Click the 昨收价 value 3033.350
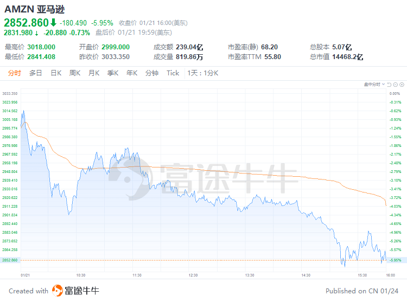Viewport: 407px width, 302px height. [116, 57]
